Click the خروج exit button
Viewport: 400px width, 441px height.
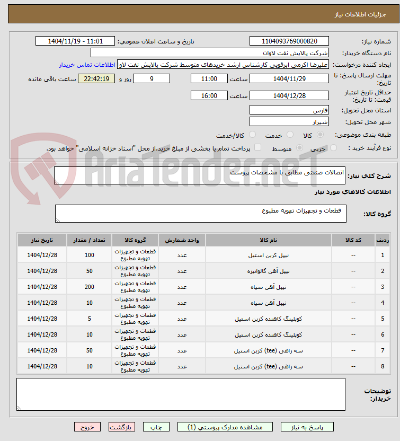(x=87, y=427)
